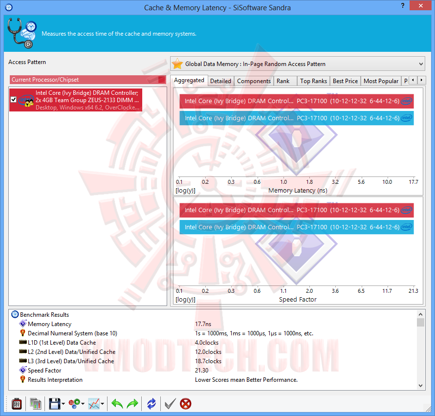The width and height of the screenshot is (435, 416).
Task: Click the Sandra app icon in title bar
Action: pyautogui.click(x=9, y=7)
